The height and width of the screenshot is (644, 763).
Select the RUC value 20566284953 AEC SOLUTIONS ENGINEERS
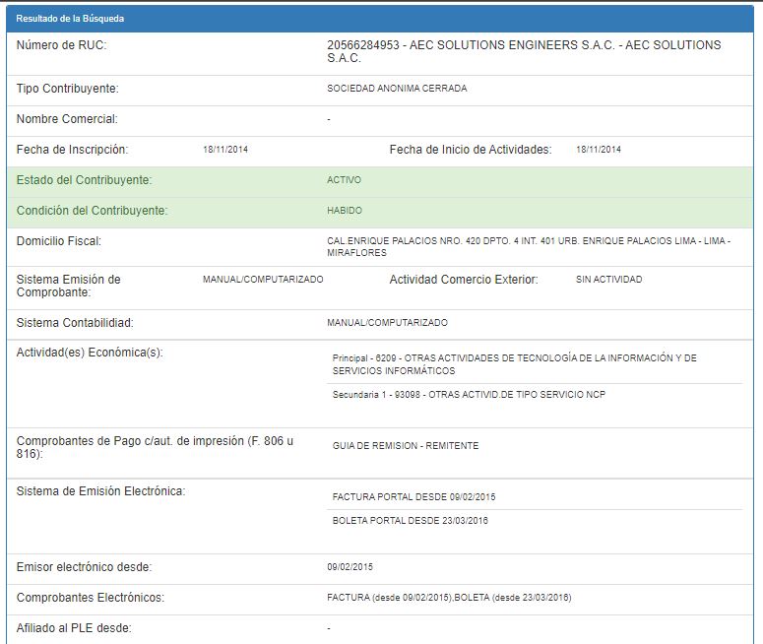tap(524, 51)
